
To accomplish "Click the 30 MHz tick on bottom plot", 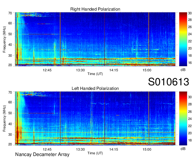I will pyautogui.click(x=10, y=135).
